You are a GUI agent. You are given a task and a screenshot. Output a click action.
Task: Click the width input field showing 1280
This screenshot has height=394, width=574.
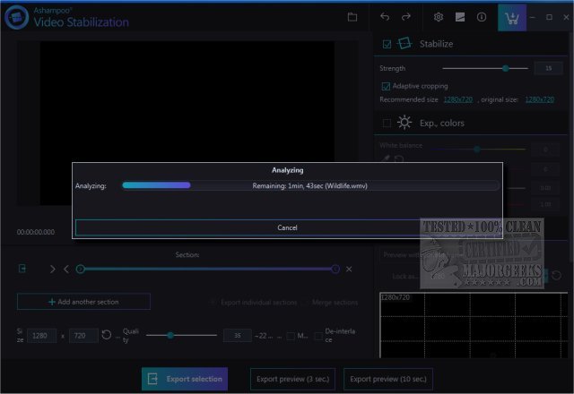coord(40,335)
